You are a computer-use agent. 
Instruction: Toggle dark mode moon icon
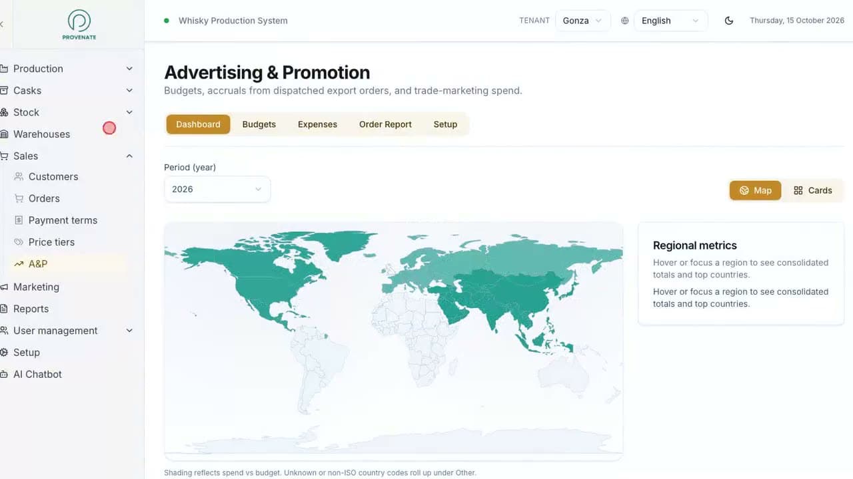[x=729, y=21]
